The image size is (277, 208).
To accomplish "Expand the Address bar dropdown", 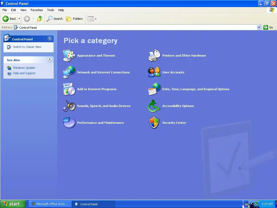I will tap(259, 27).
